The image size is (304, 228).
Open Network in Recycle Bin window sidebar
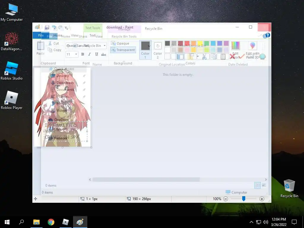coord(61,138)
